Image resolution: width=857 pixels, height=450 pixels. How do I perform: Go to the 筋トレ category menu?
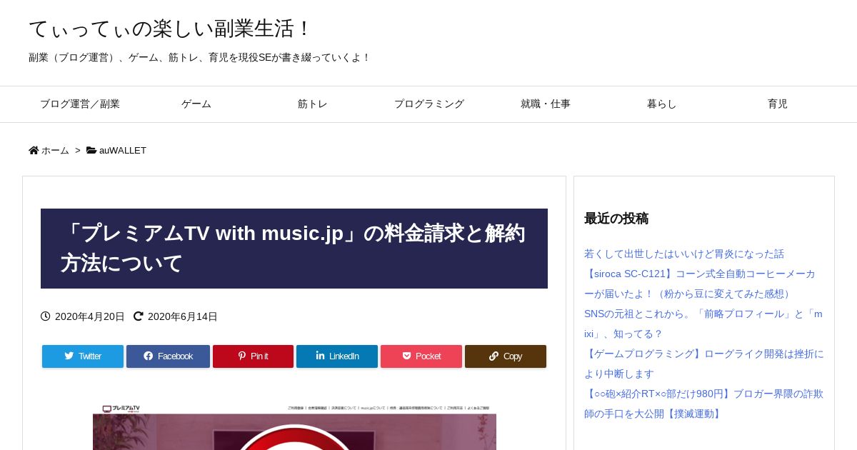[313, 104]
